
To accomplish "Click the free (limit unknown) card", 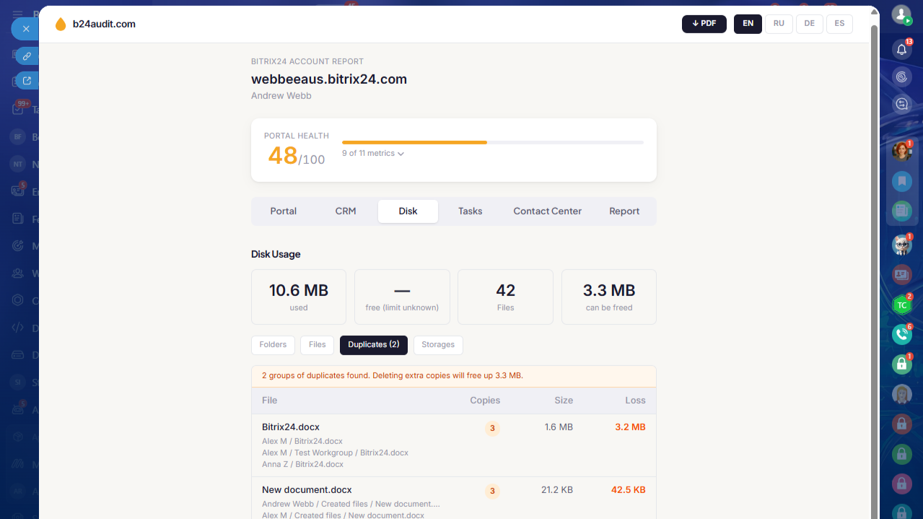I will [x=402, y=297].
